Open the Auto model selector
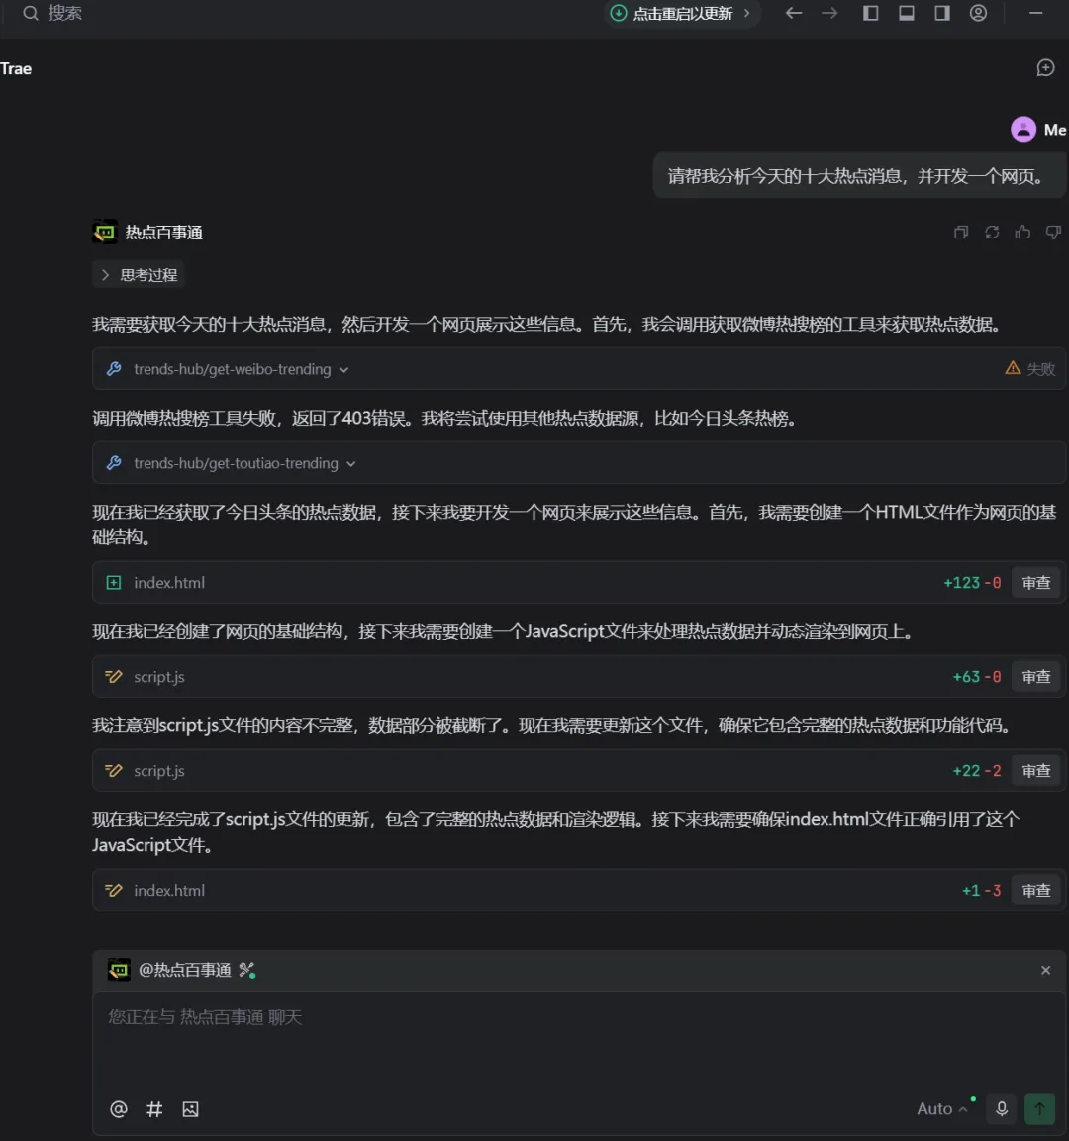 941,1109
